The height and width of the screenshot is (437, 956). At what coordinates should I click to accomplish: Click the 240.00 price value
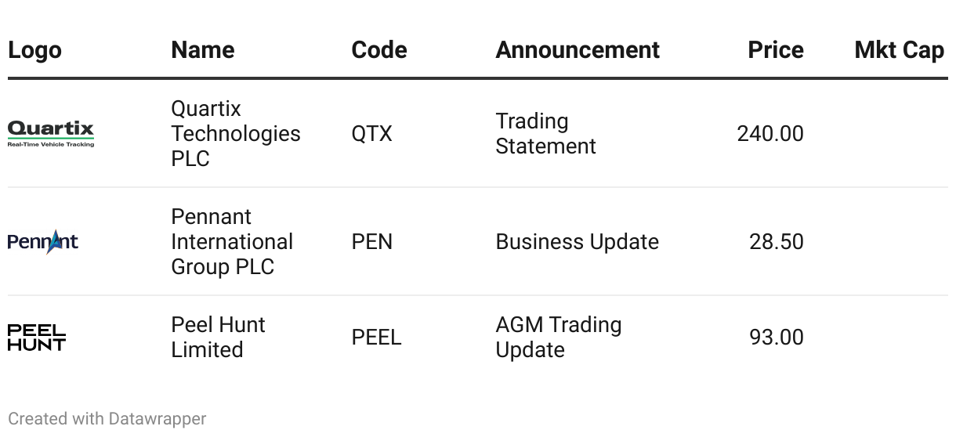click(770, 134)
